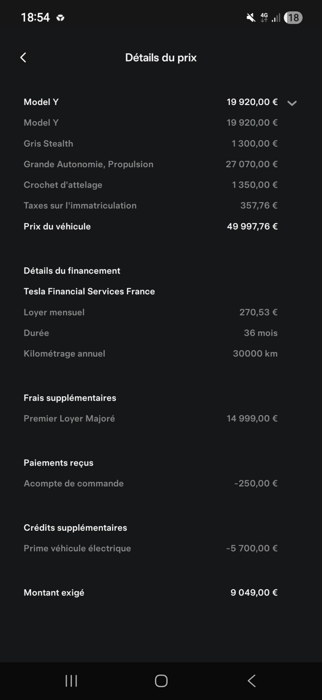Viewport: 322px width, 700px height.
Task: Tap the Crochet d'attelage option row
Action: click(151, 185)
